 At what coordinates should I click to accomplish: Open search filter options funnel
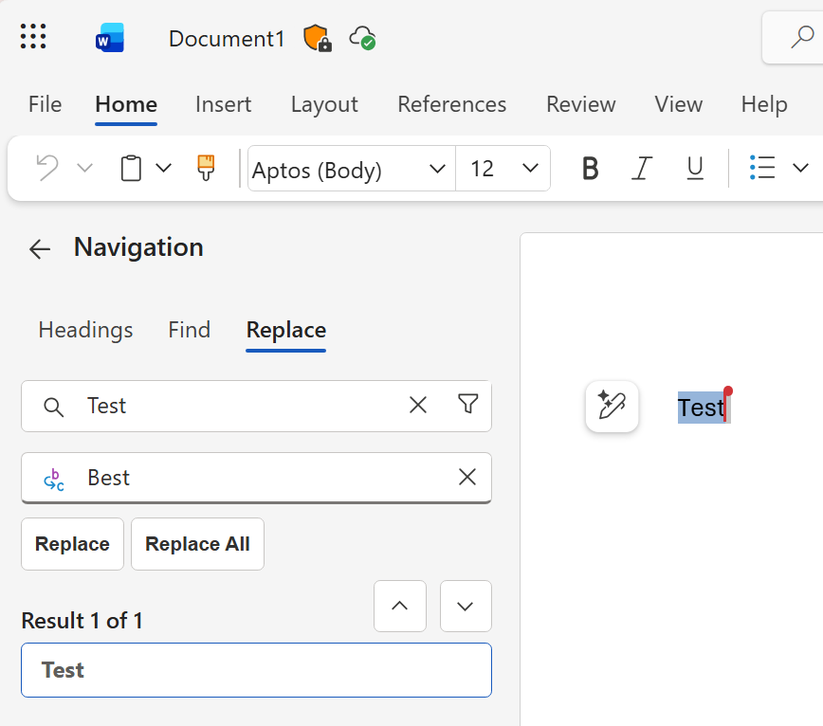click(x=467, y=404)
